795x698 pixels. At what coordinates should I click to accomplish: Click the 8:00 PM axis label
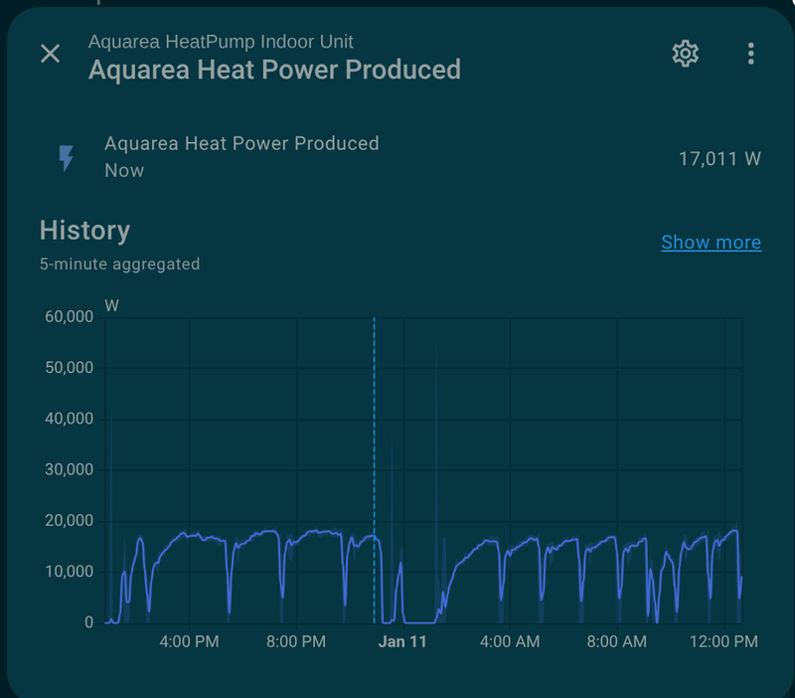[x=296, y=641]
